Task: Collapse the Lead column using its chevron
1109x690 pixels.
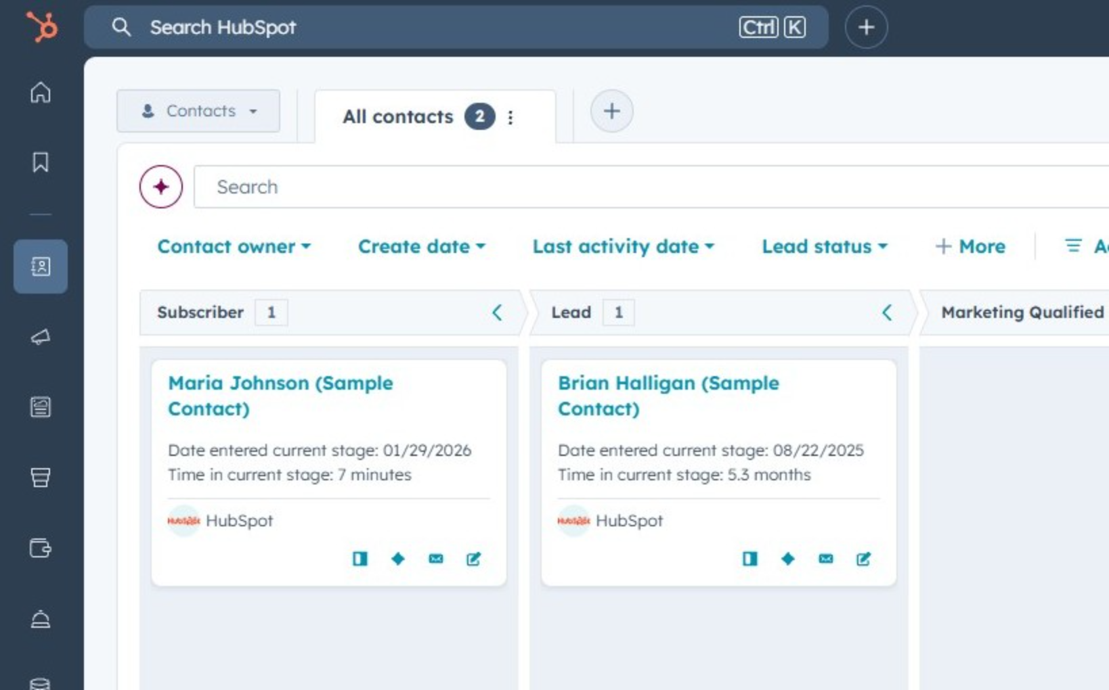Action: coord(888,313)
